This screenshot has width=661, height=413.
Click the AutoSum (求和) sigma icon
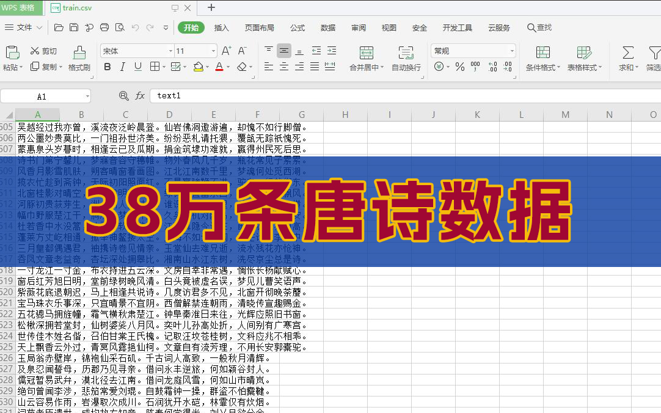click(628, 53)
